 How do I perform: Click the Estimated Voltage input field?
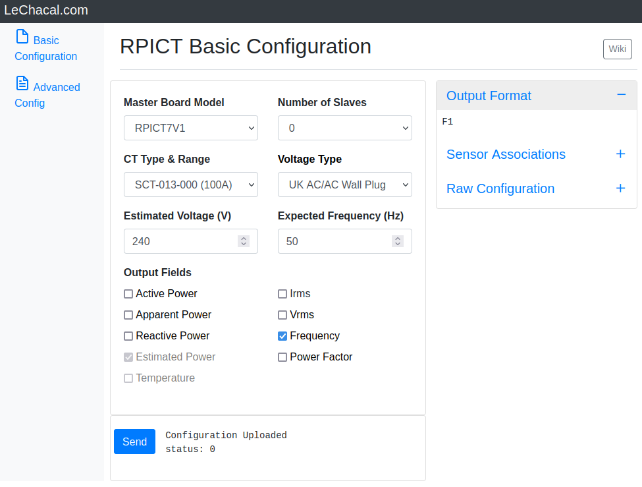191,241
